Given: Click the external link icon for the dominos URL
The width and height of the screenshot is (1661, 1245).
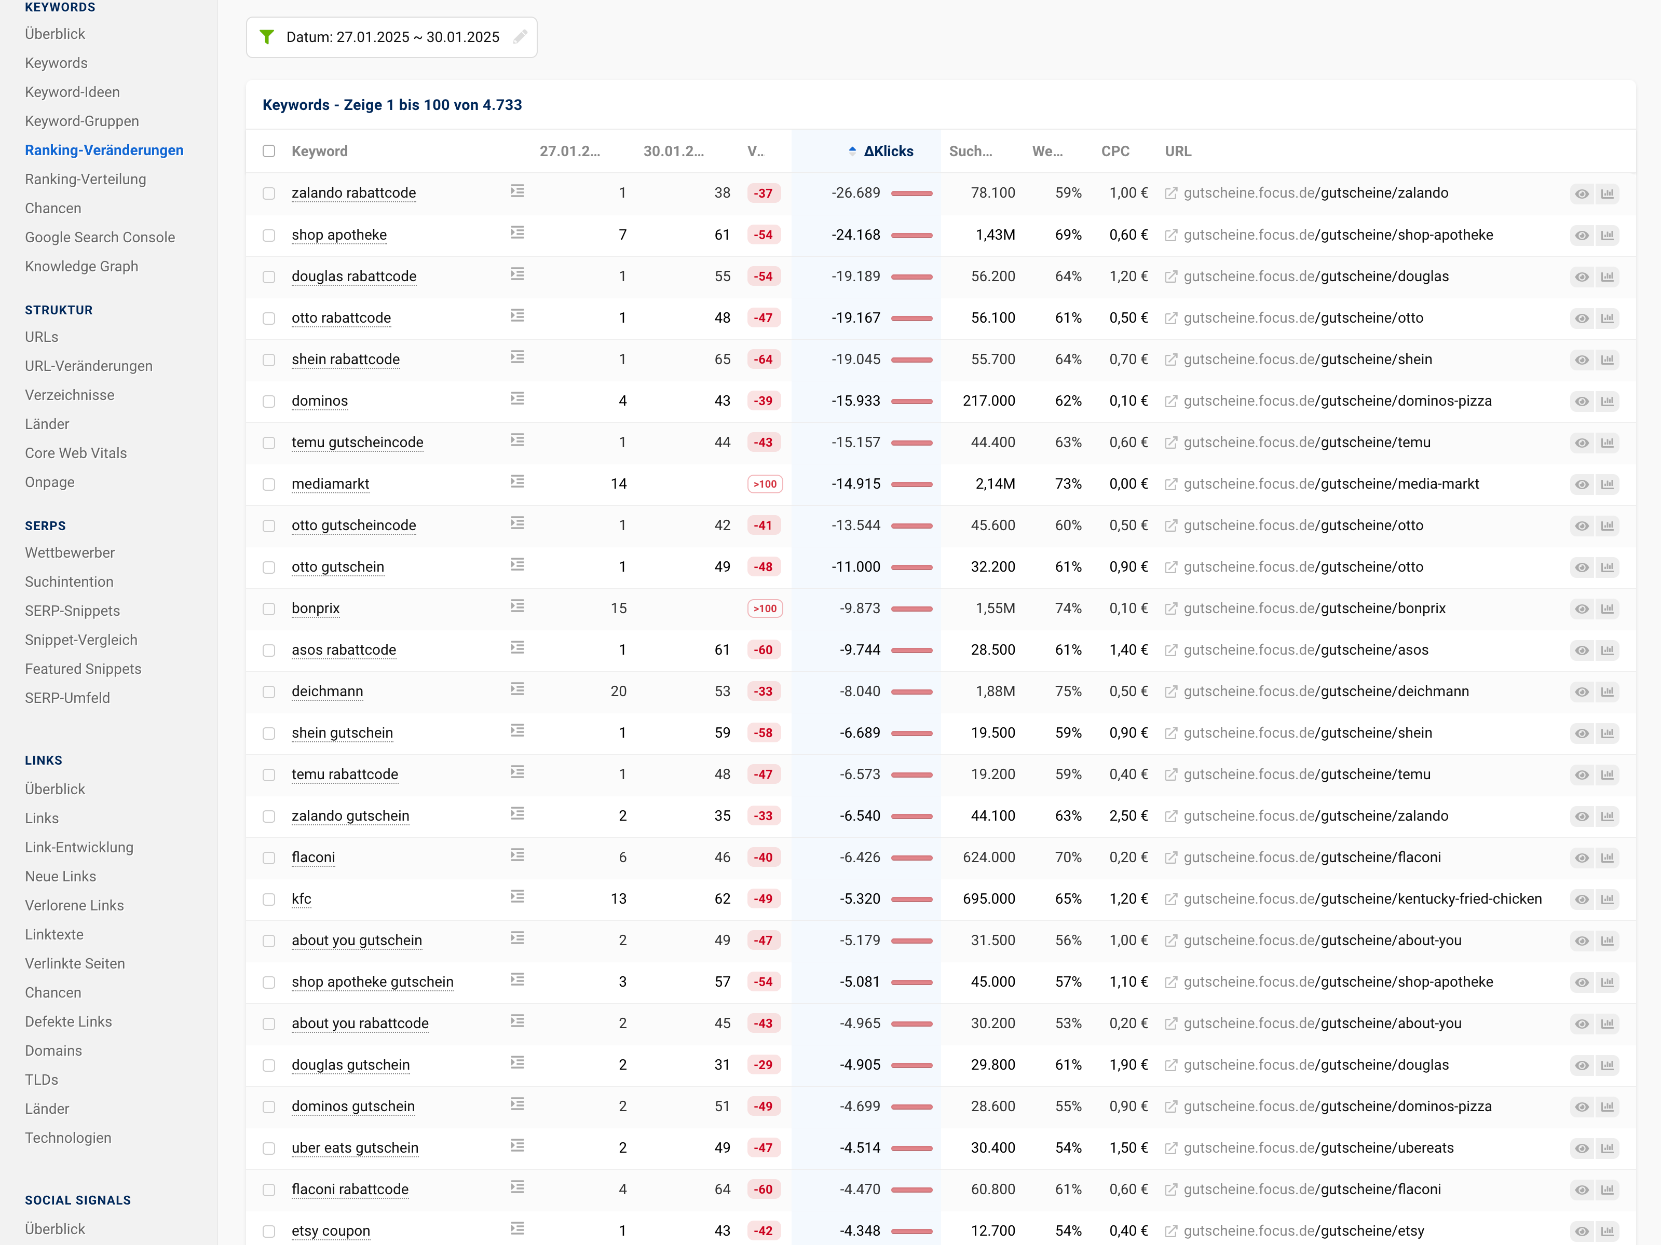Looking at the screenshot, I should [x=1170, y=401].
